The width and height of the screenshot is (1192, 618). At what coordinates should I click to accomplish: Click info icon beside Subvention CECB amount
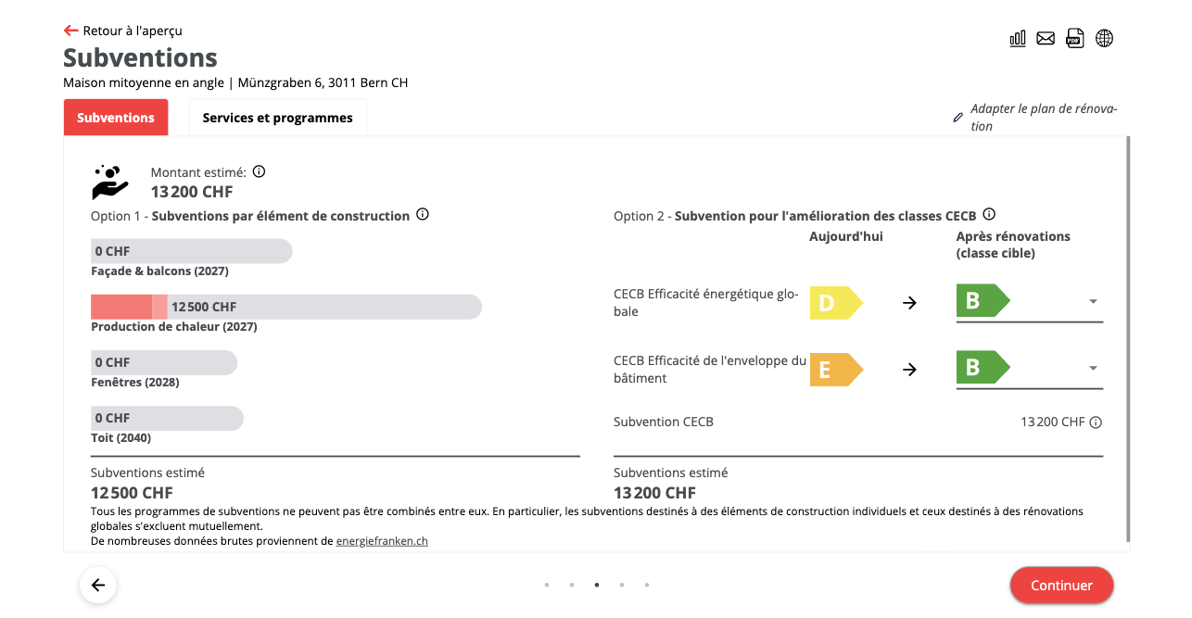[x=1096, y=423]
